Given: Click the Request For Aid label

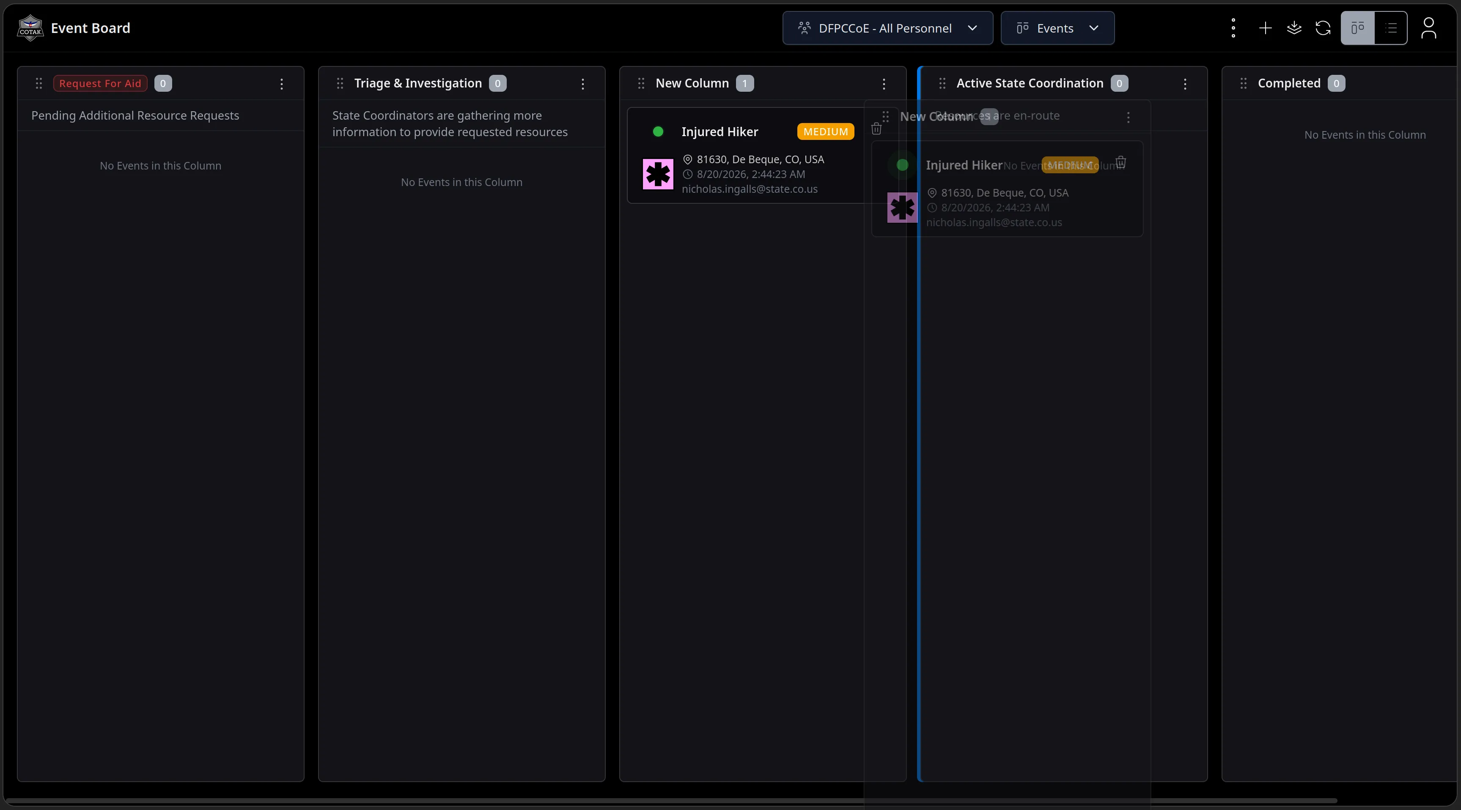Looking at the screenshot, I should 100,83.
